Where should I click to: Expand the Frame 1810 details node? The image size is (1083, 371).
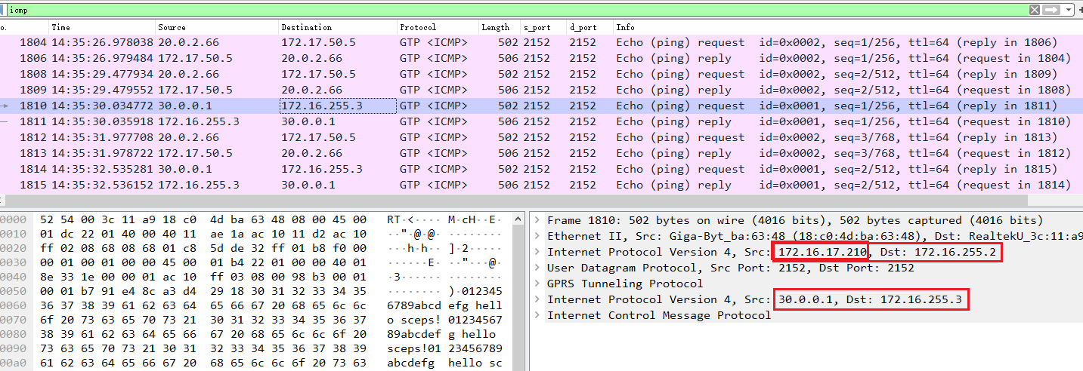(537, 220)
